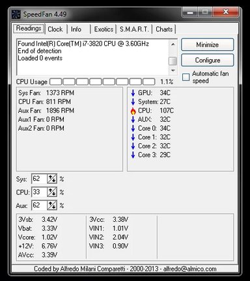Click the VIN2 2.04V voltage reading
Image resolution: width=250 pixels, height=281 pixels.
tap(109, 237)
